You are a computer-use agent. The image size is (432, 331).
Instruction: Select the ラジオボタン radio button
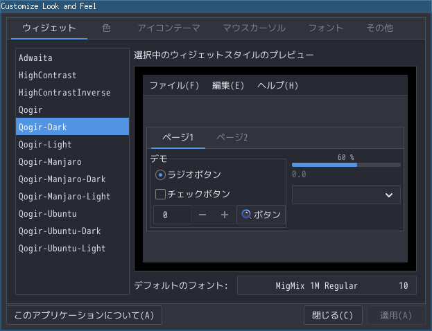160,175
